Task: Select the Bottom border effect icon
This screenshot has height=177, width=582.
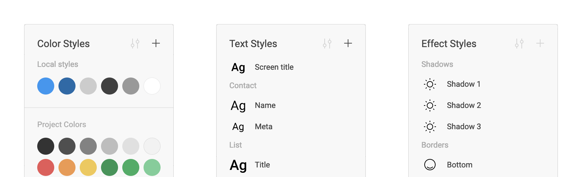Action: pos(430,165)
